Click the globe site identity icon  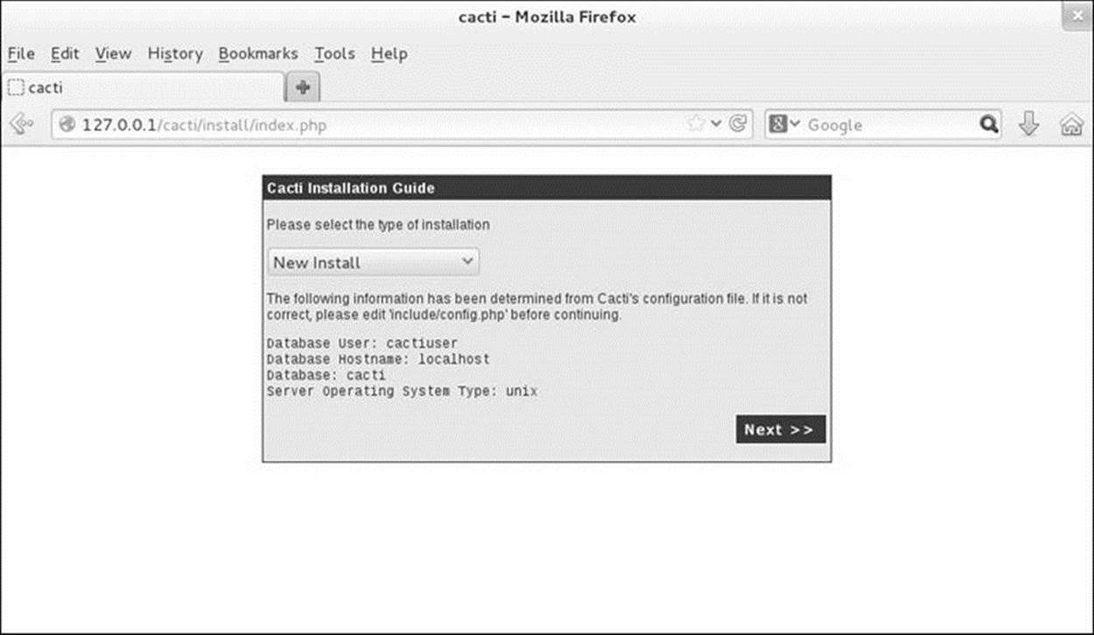[67, 125]
